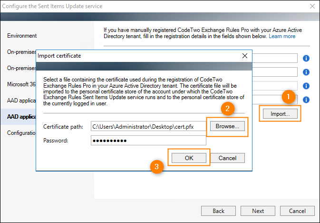Cancel the Import certificate dialog
Screen dimensions: 320x223
227,158
